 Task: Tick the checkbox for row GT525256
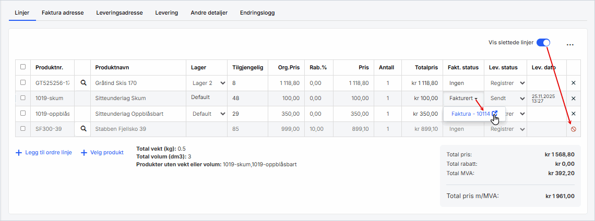click(x=22, y=83)
